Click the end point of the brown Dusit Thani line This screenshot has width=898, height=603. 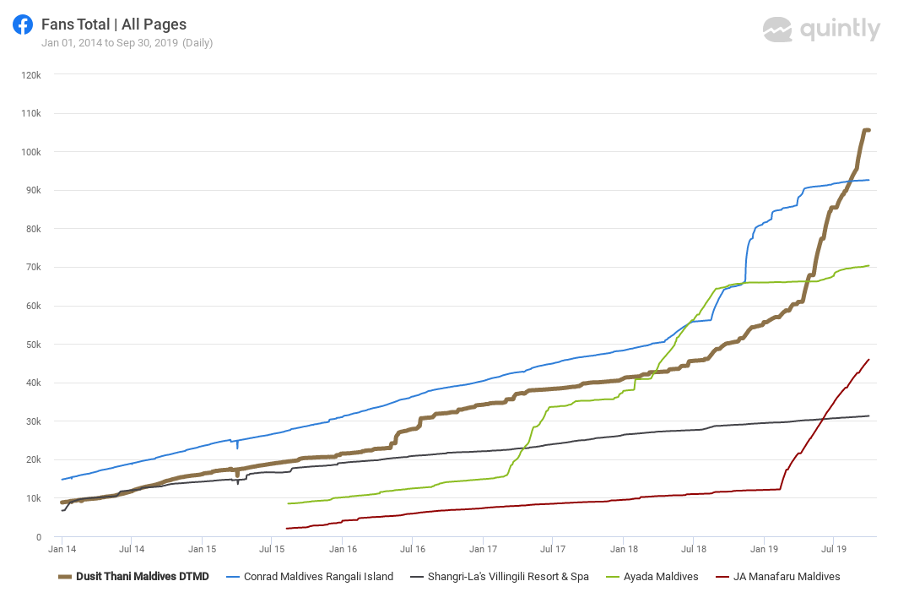click(868, 131)
